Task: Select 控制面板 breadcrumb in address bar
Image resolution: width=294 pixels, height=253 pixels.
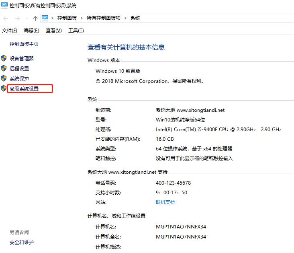Action: (67, 18)
